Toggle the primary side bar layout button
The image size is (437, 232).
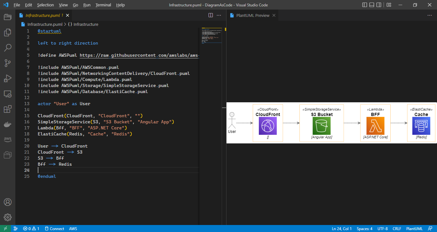[365, 5]
